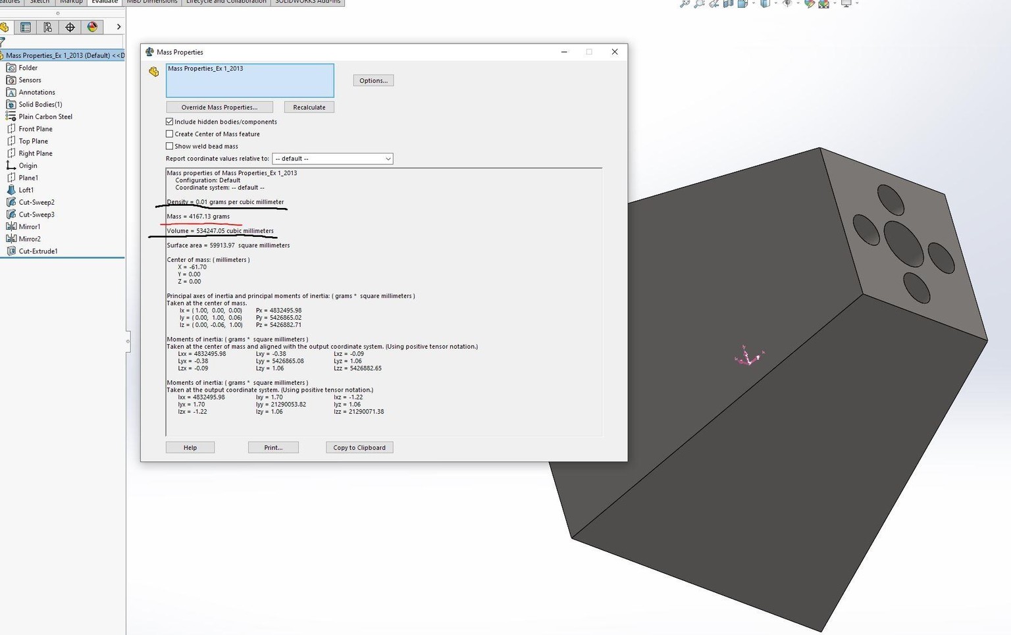Click the Zoom to Fit icon

click(685, 3)
